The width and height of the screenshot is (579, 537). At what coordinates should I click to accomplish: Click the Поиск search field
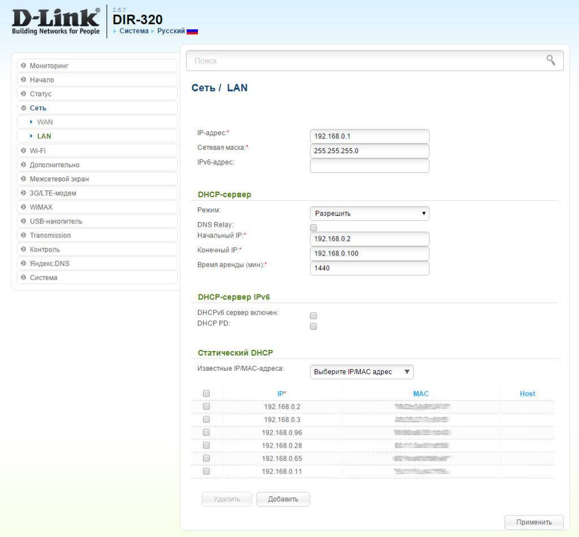[x=375, y=60]
